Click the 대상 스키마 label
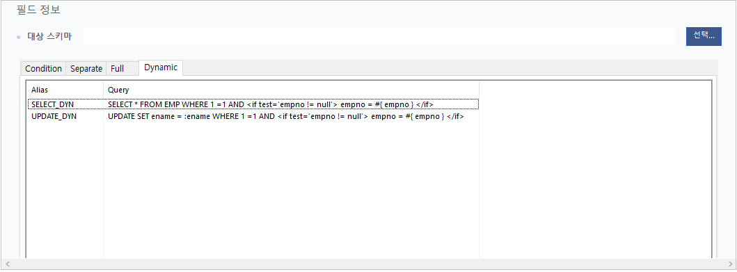Viewport: 737px width, 272px height. tap(49, 36)
